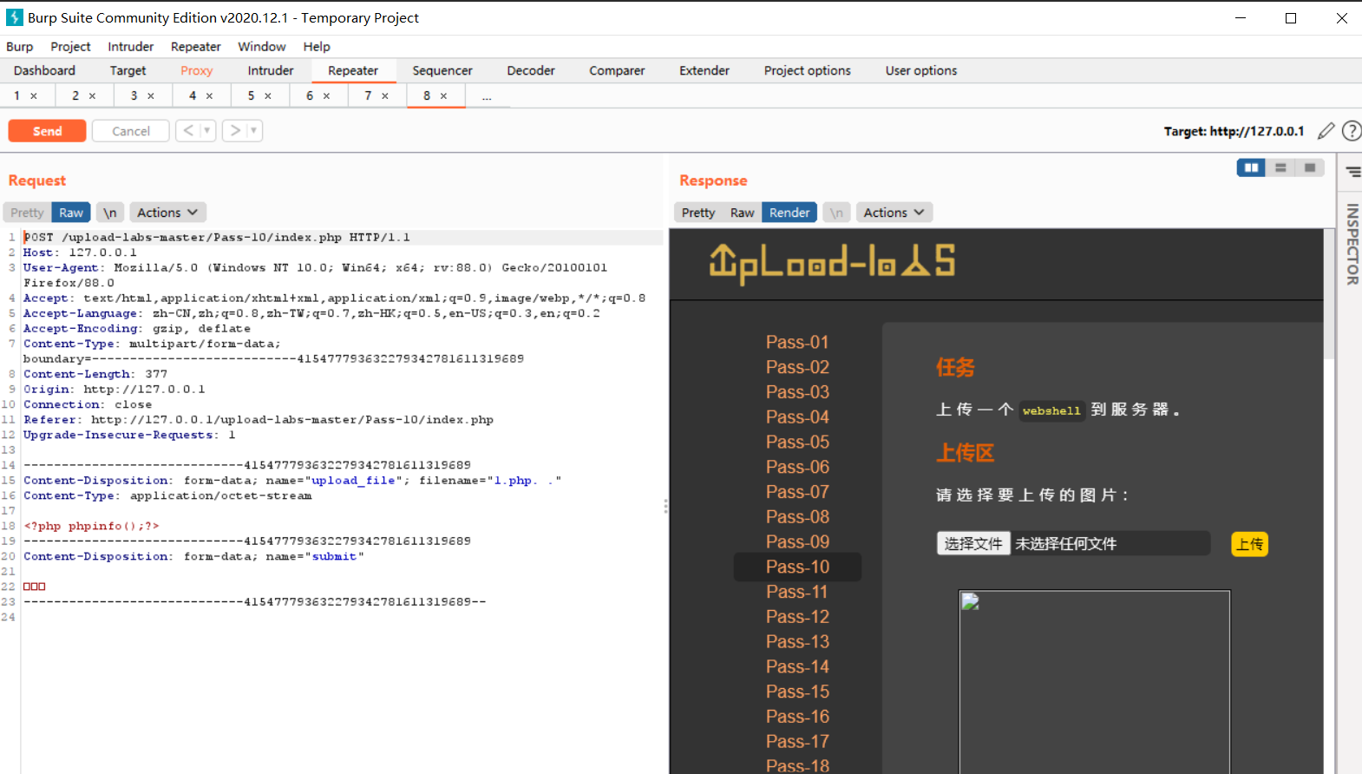This screenshot has height=774, width=1362.
Task: Open the Help menu
Action: pos(317,47)
